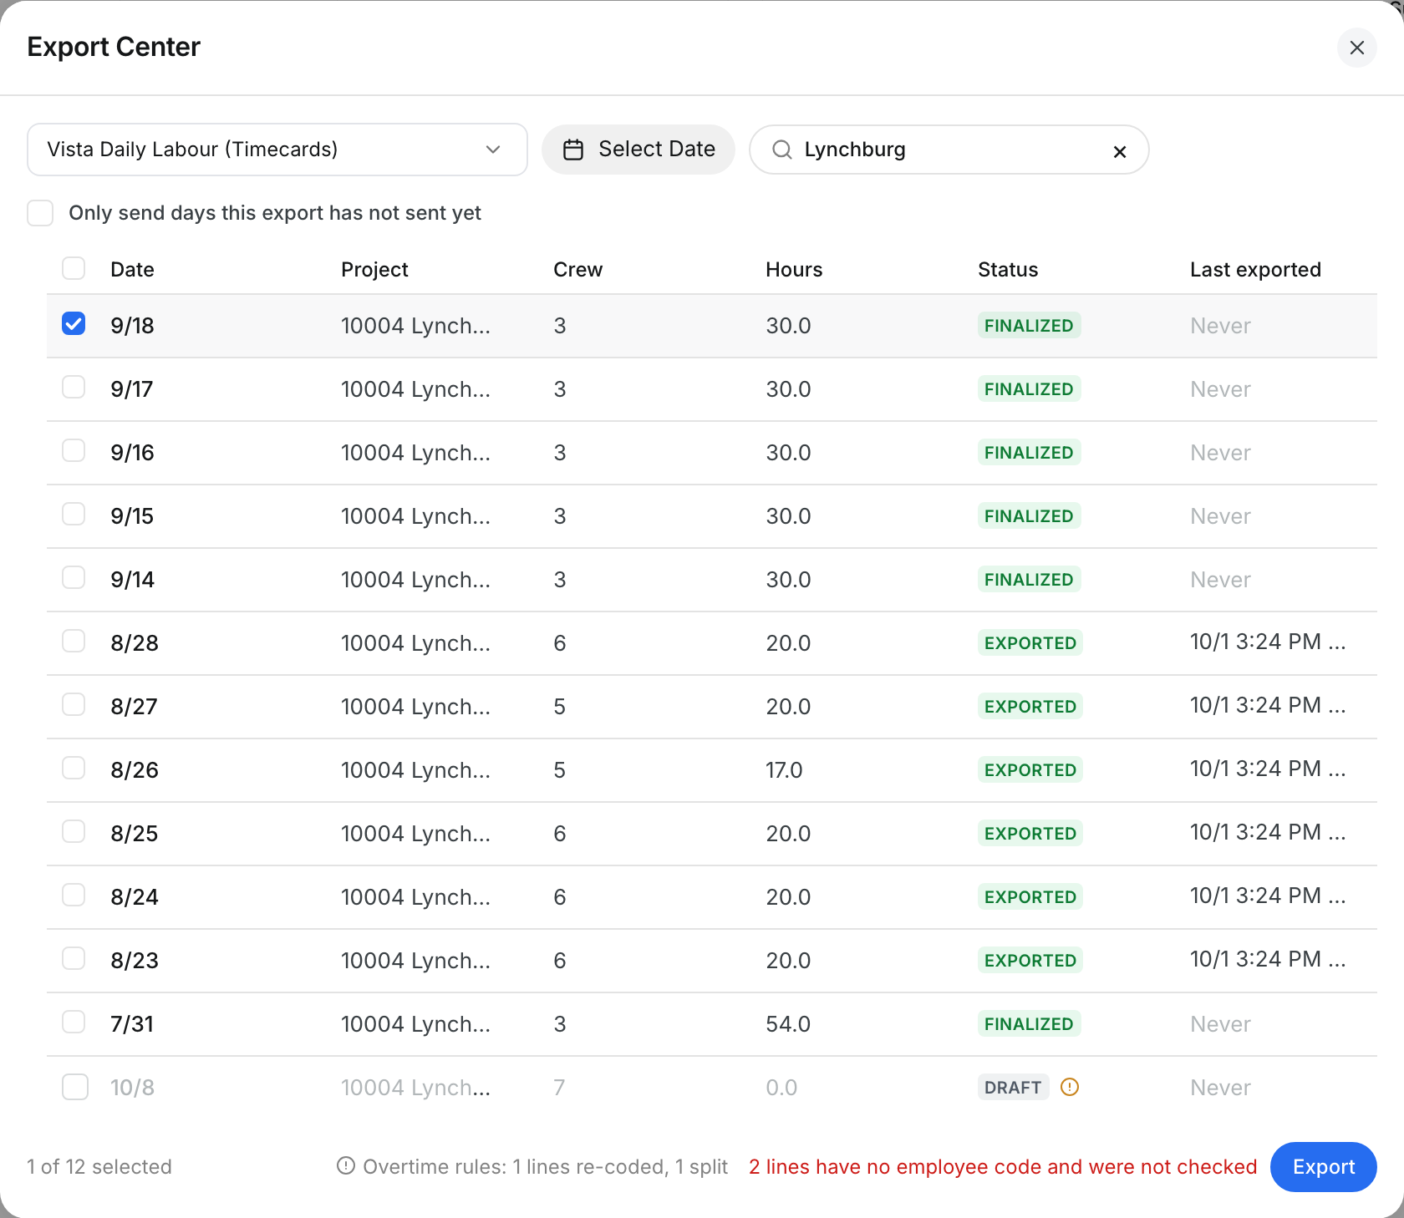Click the Project column header
The width and height of the screenshot is (1404, 1218).
(374, 270)
